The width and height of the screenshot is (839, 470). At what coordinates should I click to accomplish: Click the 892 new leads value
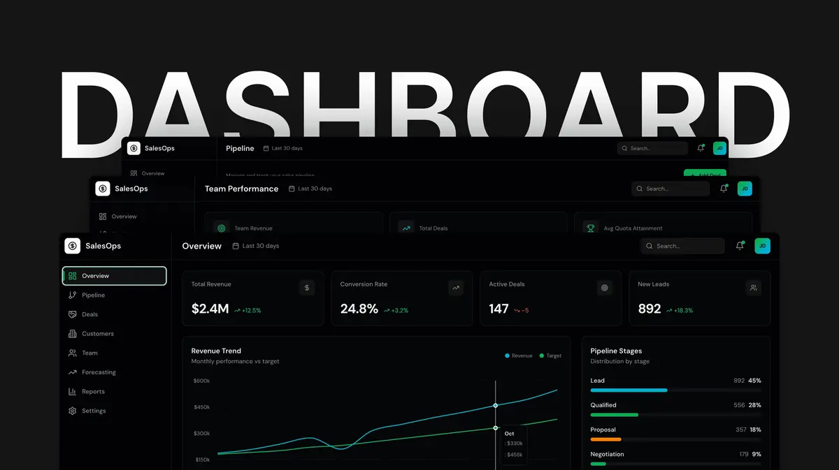coord(650,309)
